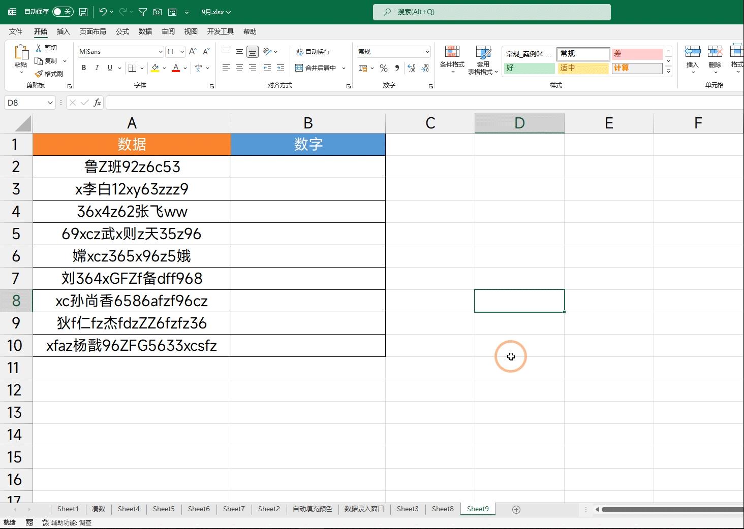
Task: Switch to the Sheet3 worksheet tab
Action: pyautogui.click(x=408, y=509)
